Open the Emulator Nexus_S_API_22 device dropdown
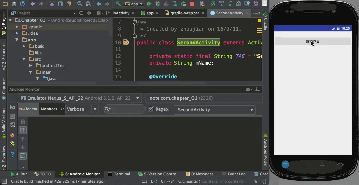This screenshot has width=359, height=185. (138, 98)
